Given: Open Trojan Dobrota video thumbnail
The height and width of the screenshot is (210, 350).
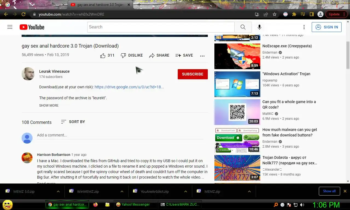Looking at the screenshot, I should (x=237, y=168).
